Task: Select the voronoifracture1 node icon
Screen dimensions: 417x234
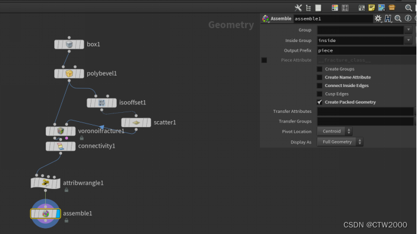Action: click(61, 131)
